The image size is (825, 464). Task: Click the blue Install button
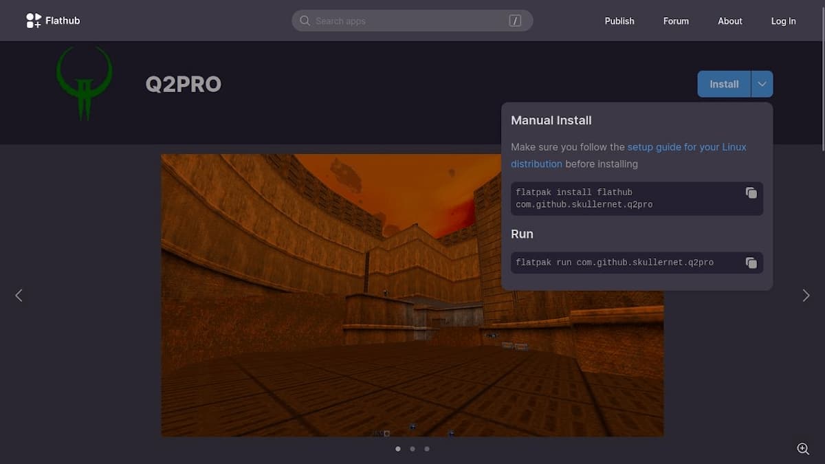(724, 84)
